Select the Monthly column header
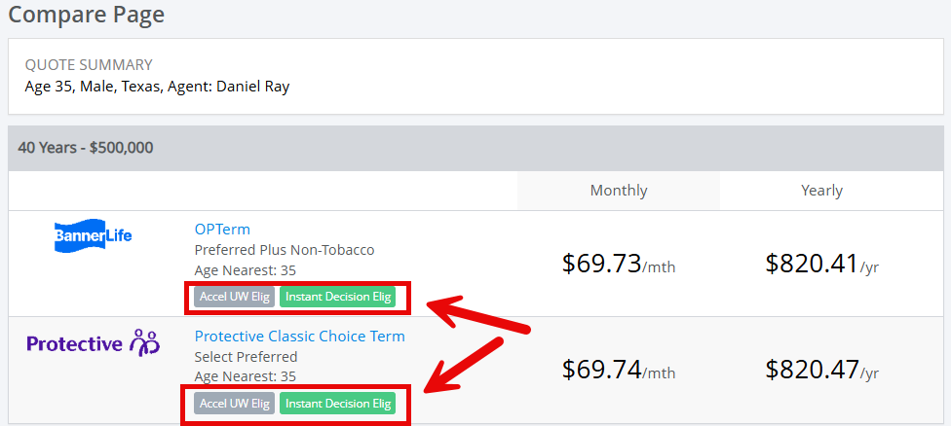The height and width of the screenshot is (426, 951). (x=619, y=191)
